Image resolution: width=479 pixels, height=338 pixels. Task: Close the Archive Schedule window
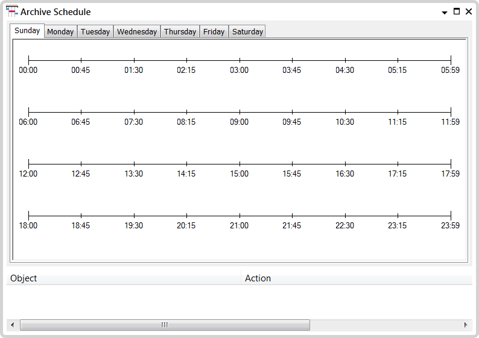469,11
